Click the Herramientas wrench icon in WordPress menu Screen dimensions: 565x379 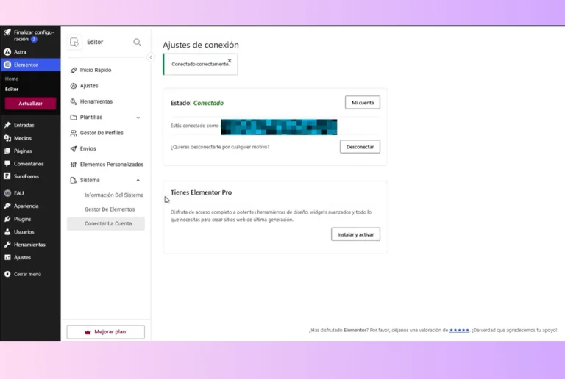(x=7, y=245)
